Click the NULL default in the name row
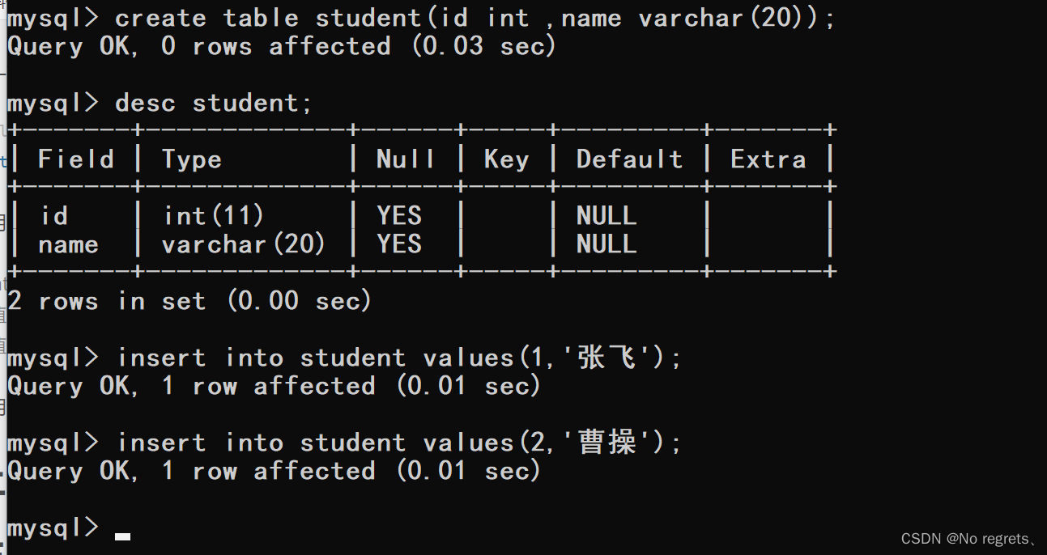 (606, 244)
